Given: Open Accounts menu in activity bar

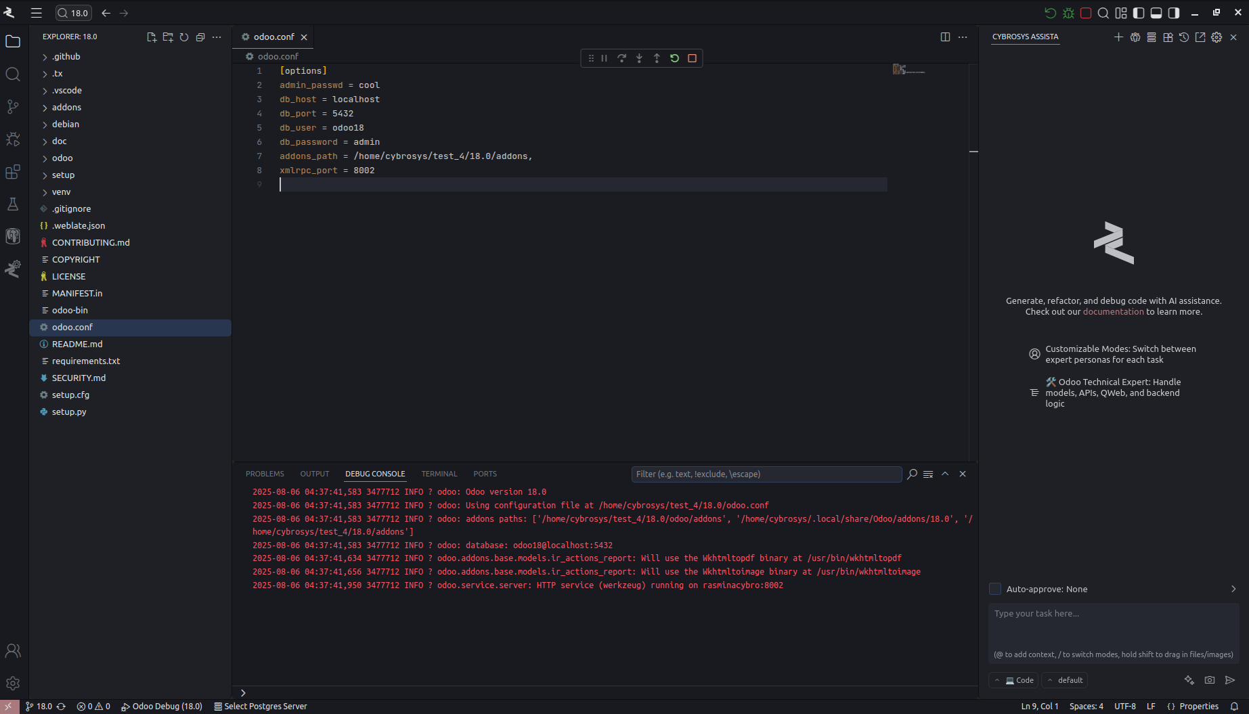Looking at the screenshot, I should 13,651.
